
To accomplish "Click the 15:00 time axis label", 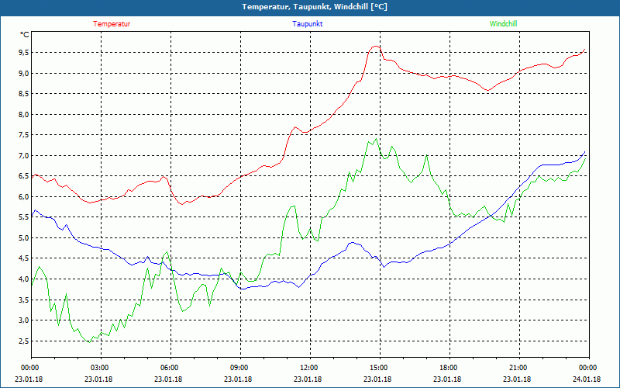I will [380, 368].
